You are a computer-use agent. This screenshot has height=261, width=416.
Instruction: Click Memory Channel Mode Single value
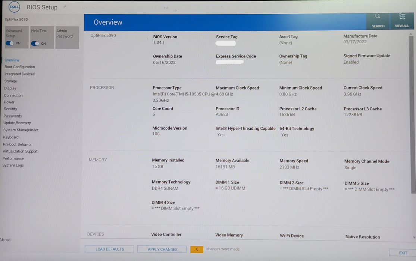click(350, 168)
